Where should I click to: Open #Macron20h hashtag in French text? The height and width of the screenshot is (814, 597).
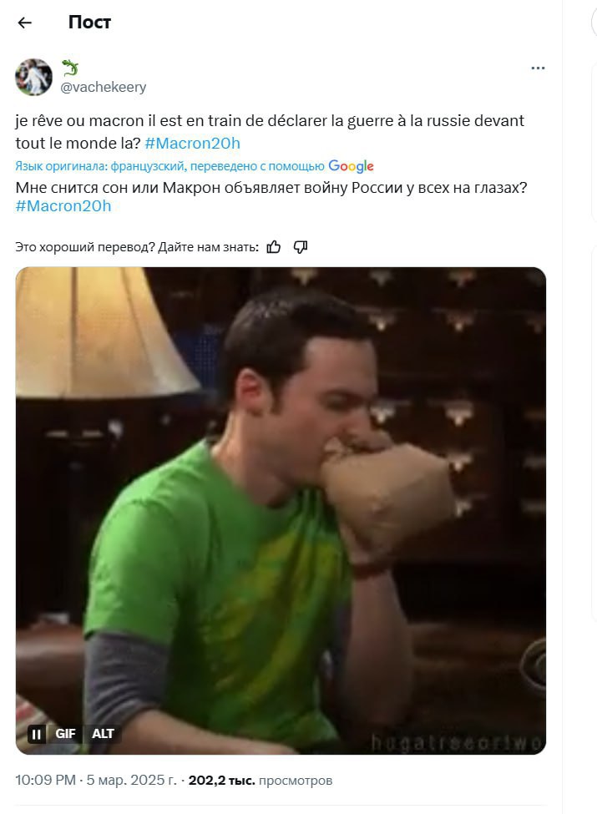pos(193,144)
